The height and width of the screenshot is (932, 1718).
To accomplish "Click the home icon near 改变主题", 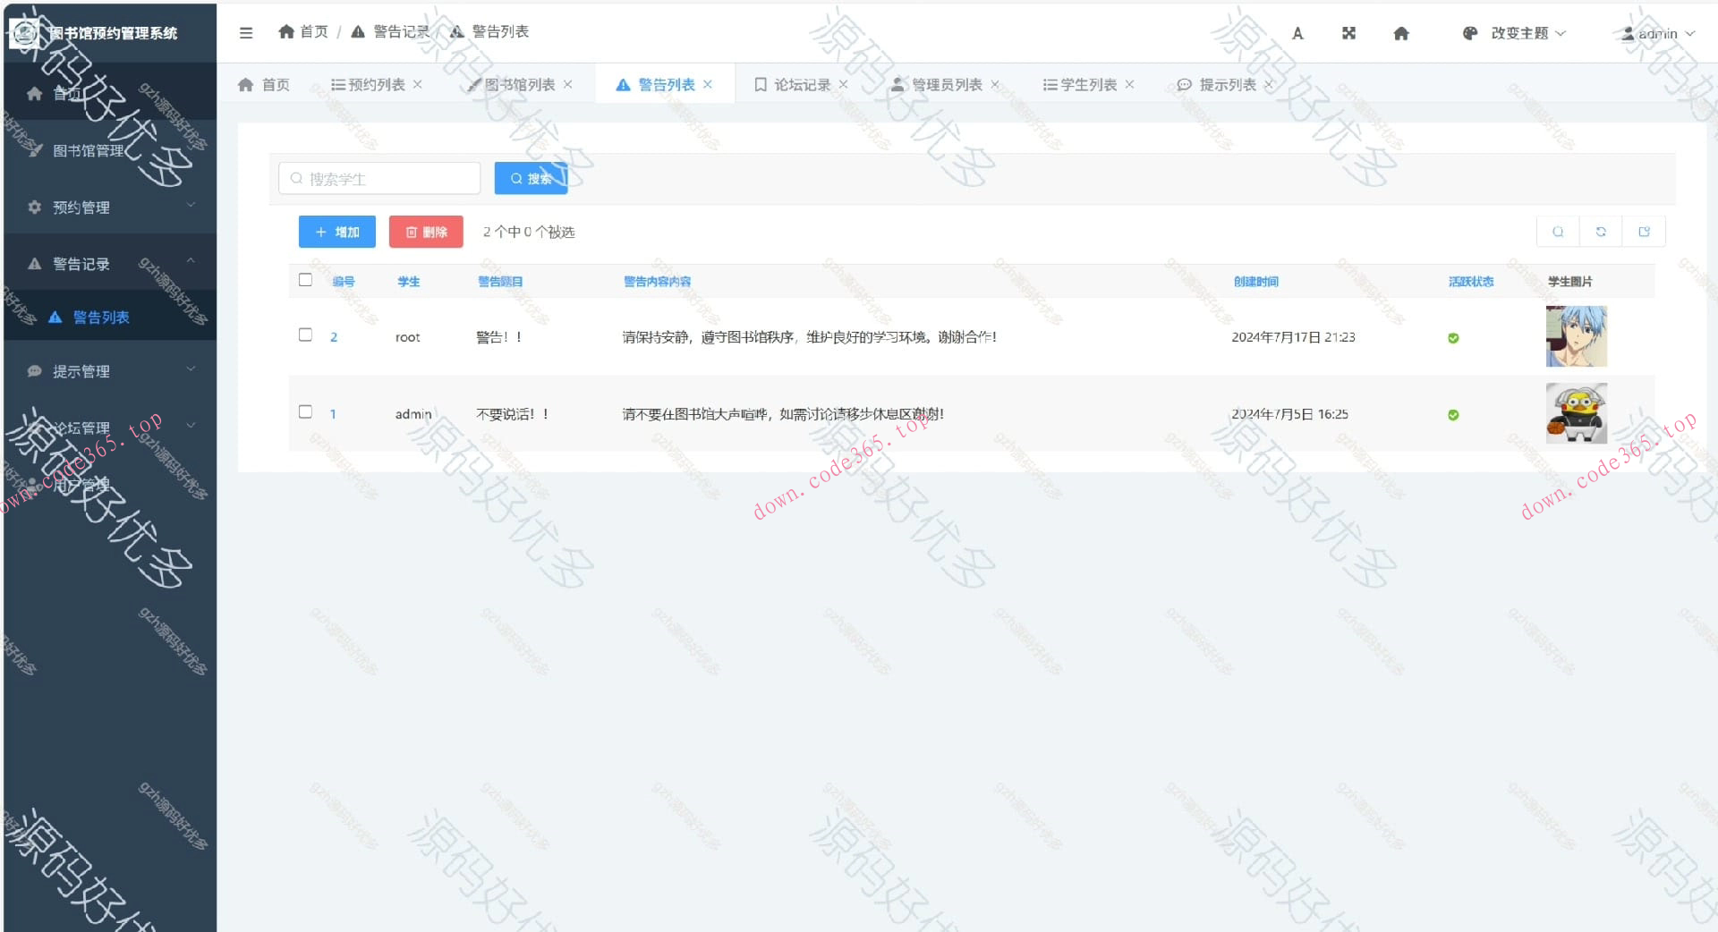I will click(1401, 33).
